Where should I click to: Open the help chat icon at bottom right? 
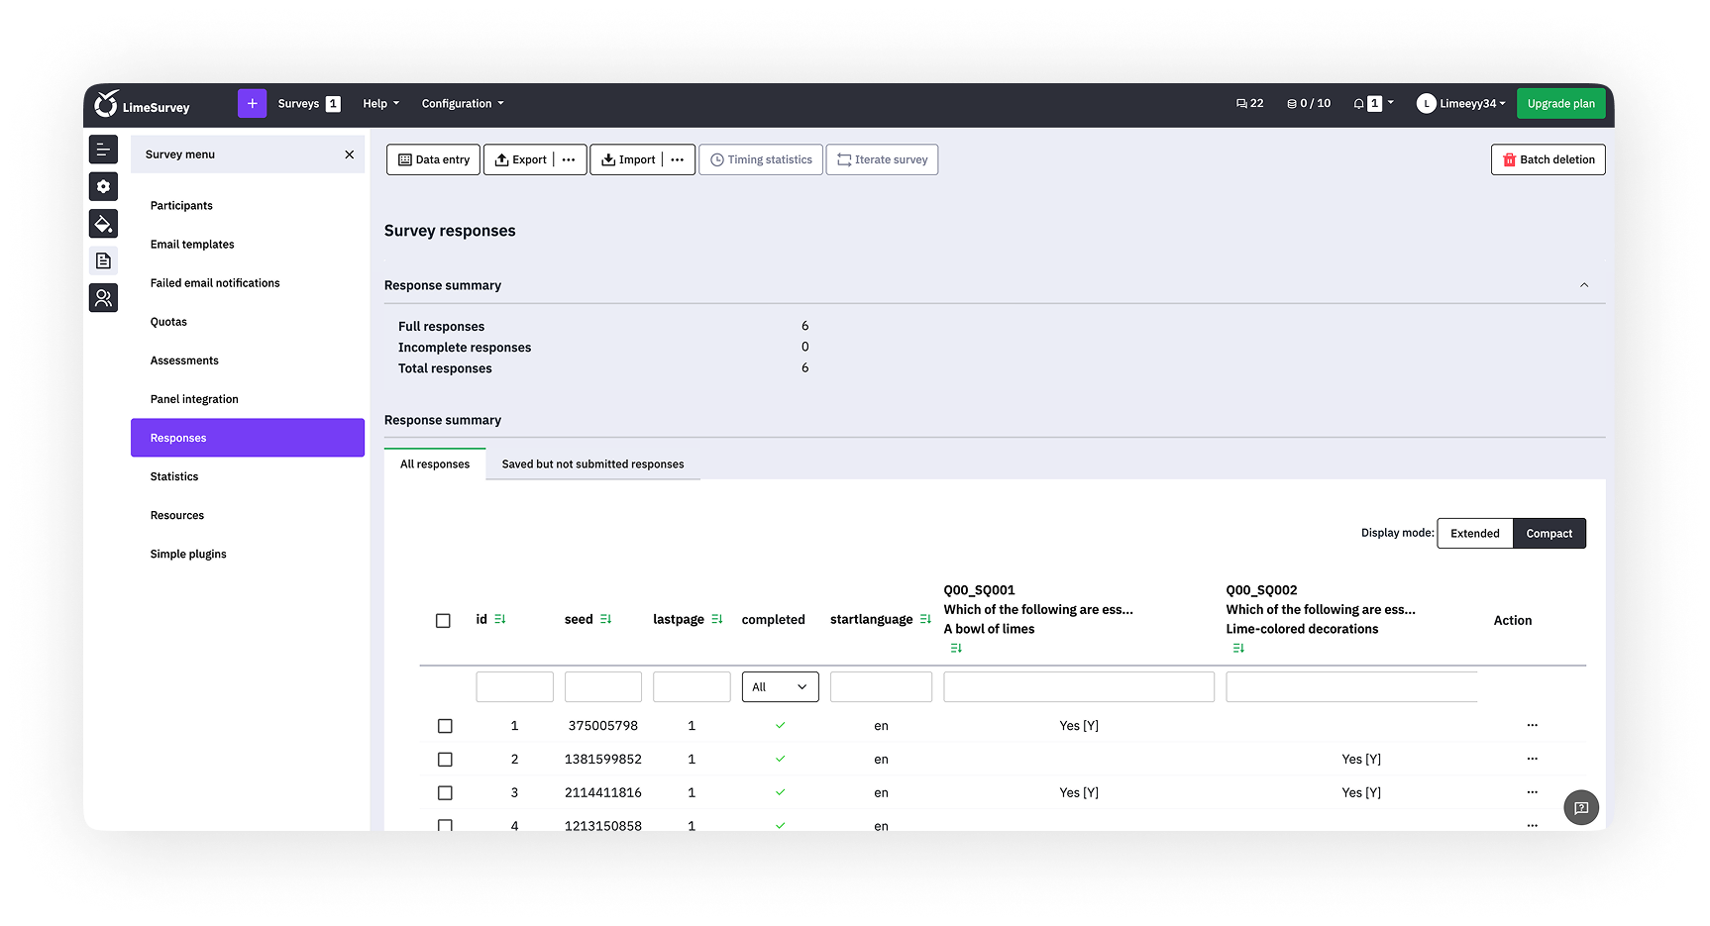[1580, 807]
